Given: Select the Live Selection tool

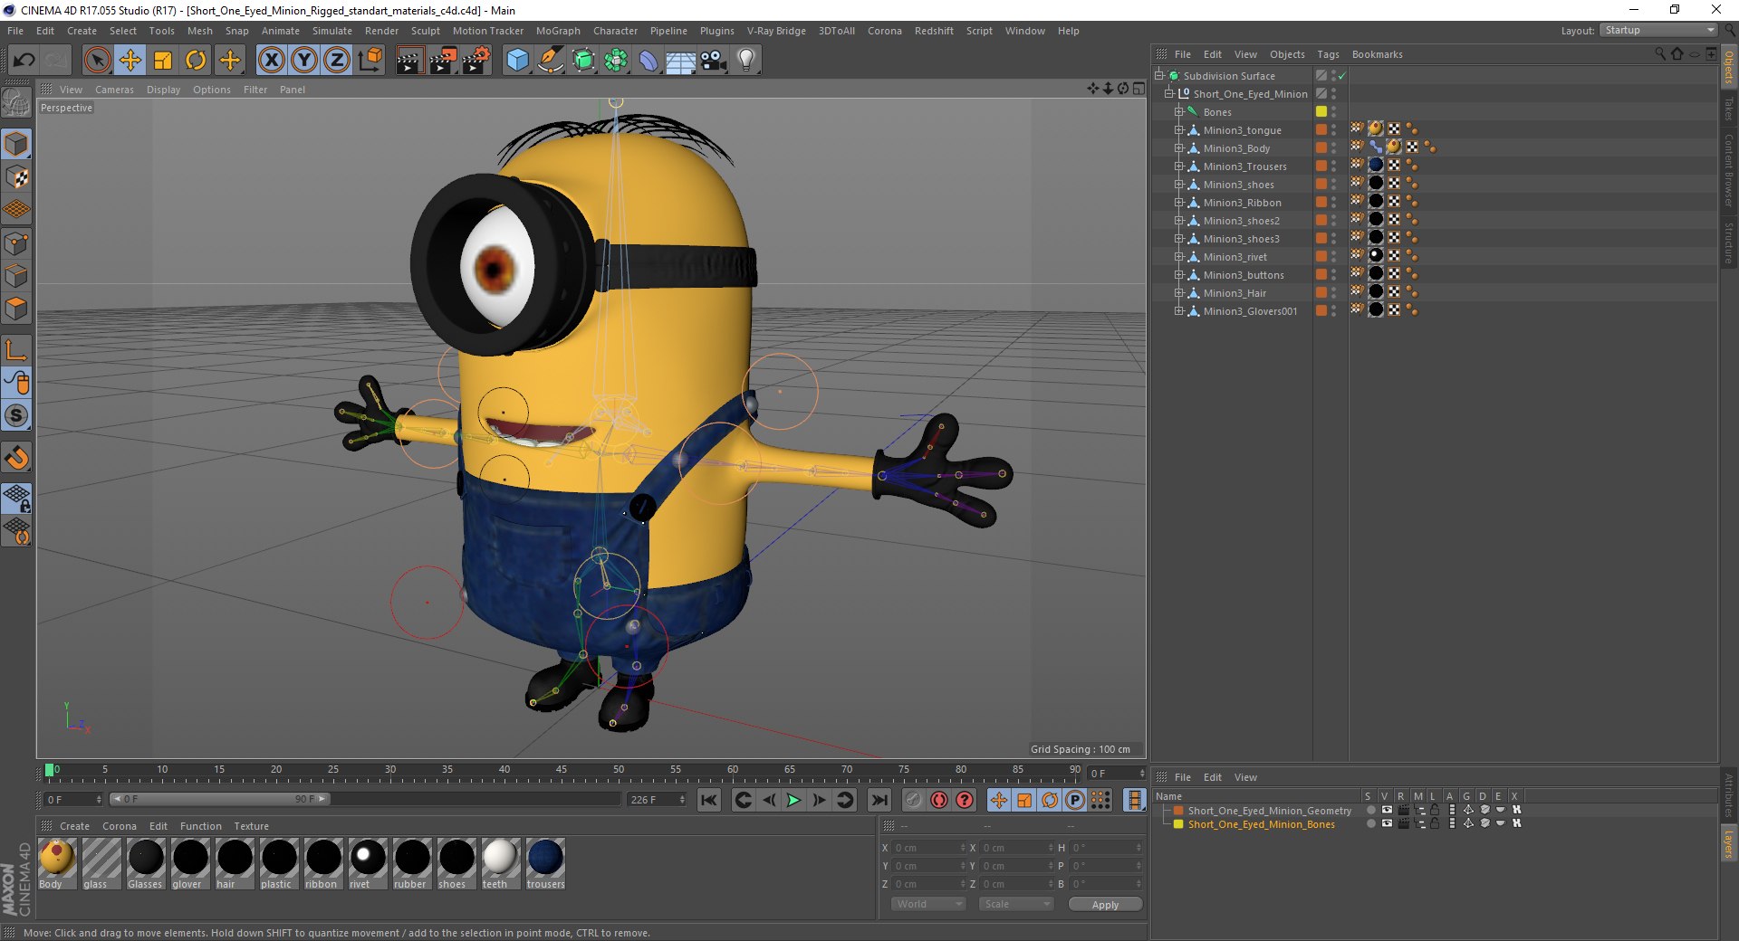Looking at the screenshot, I should click(97, 61).
